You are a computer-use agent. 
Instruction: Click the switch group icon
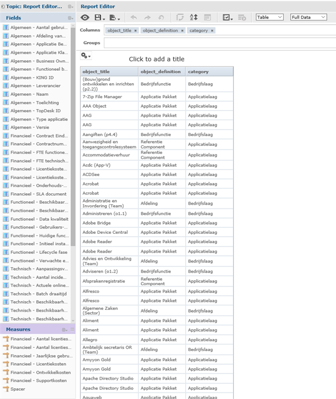(x=180, y=18)
